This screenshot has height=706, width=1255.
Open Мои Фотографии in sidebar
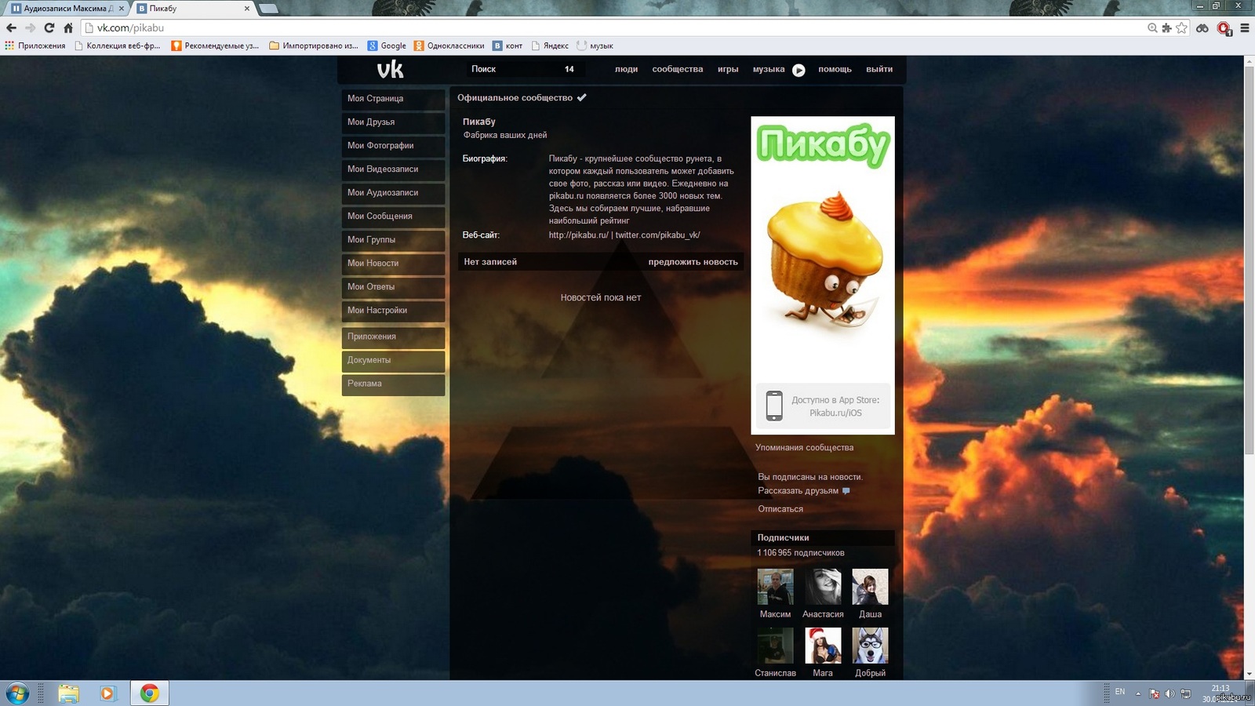pos(393,146)
